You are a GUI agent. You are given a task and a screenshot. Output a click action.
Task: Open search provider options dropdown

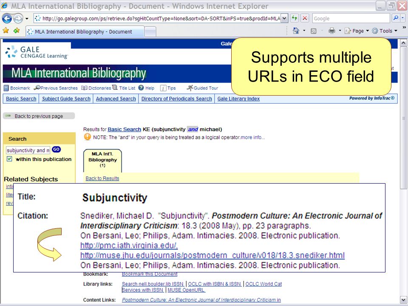click(403, 18)
